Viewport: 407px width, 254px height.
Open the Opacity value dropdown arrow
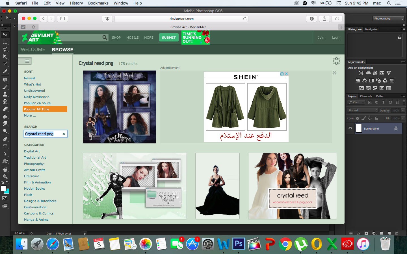pyautogui.click(x=403, y=110)
